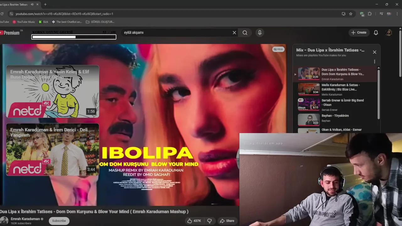Image resolution: width=402 pixels, height=226 pixels.
Task: Open Mix playlist three-dot menu
Action: pos(374,62)
